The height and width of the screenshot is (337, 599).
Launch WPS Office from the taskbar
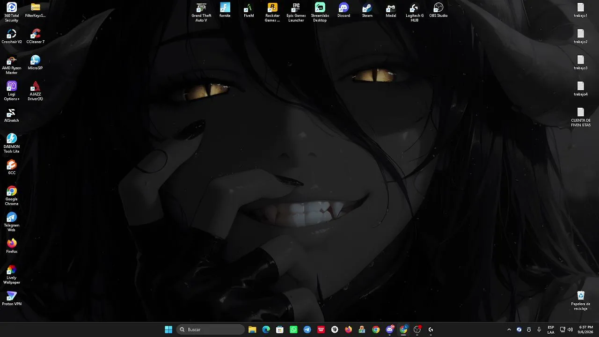pyautogui.click(x=321, y=330)
